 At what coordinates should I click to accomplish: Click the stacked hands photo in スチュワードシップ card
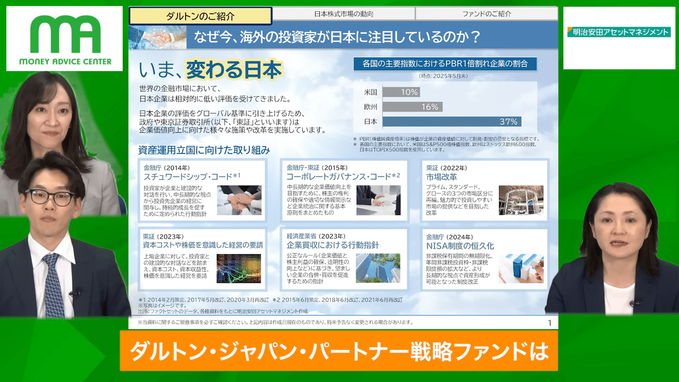pos(239,200)
